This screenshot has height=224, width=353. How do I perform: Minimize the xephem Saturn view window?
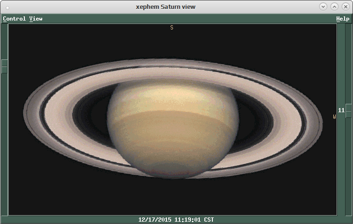point(323,7)
